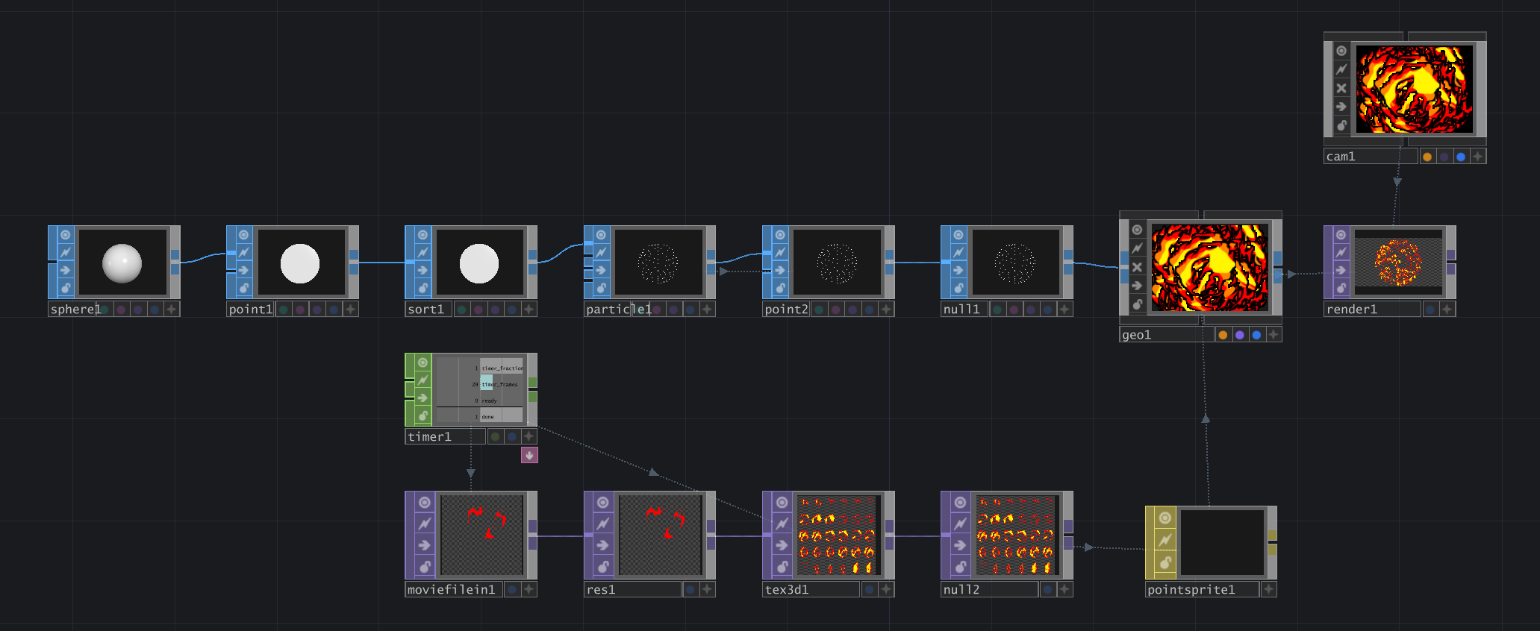The image size is (1540, 631).
Task: Click the cam1 fire preview thumbnail
Action: (x=1414, y=89)
